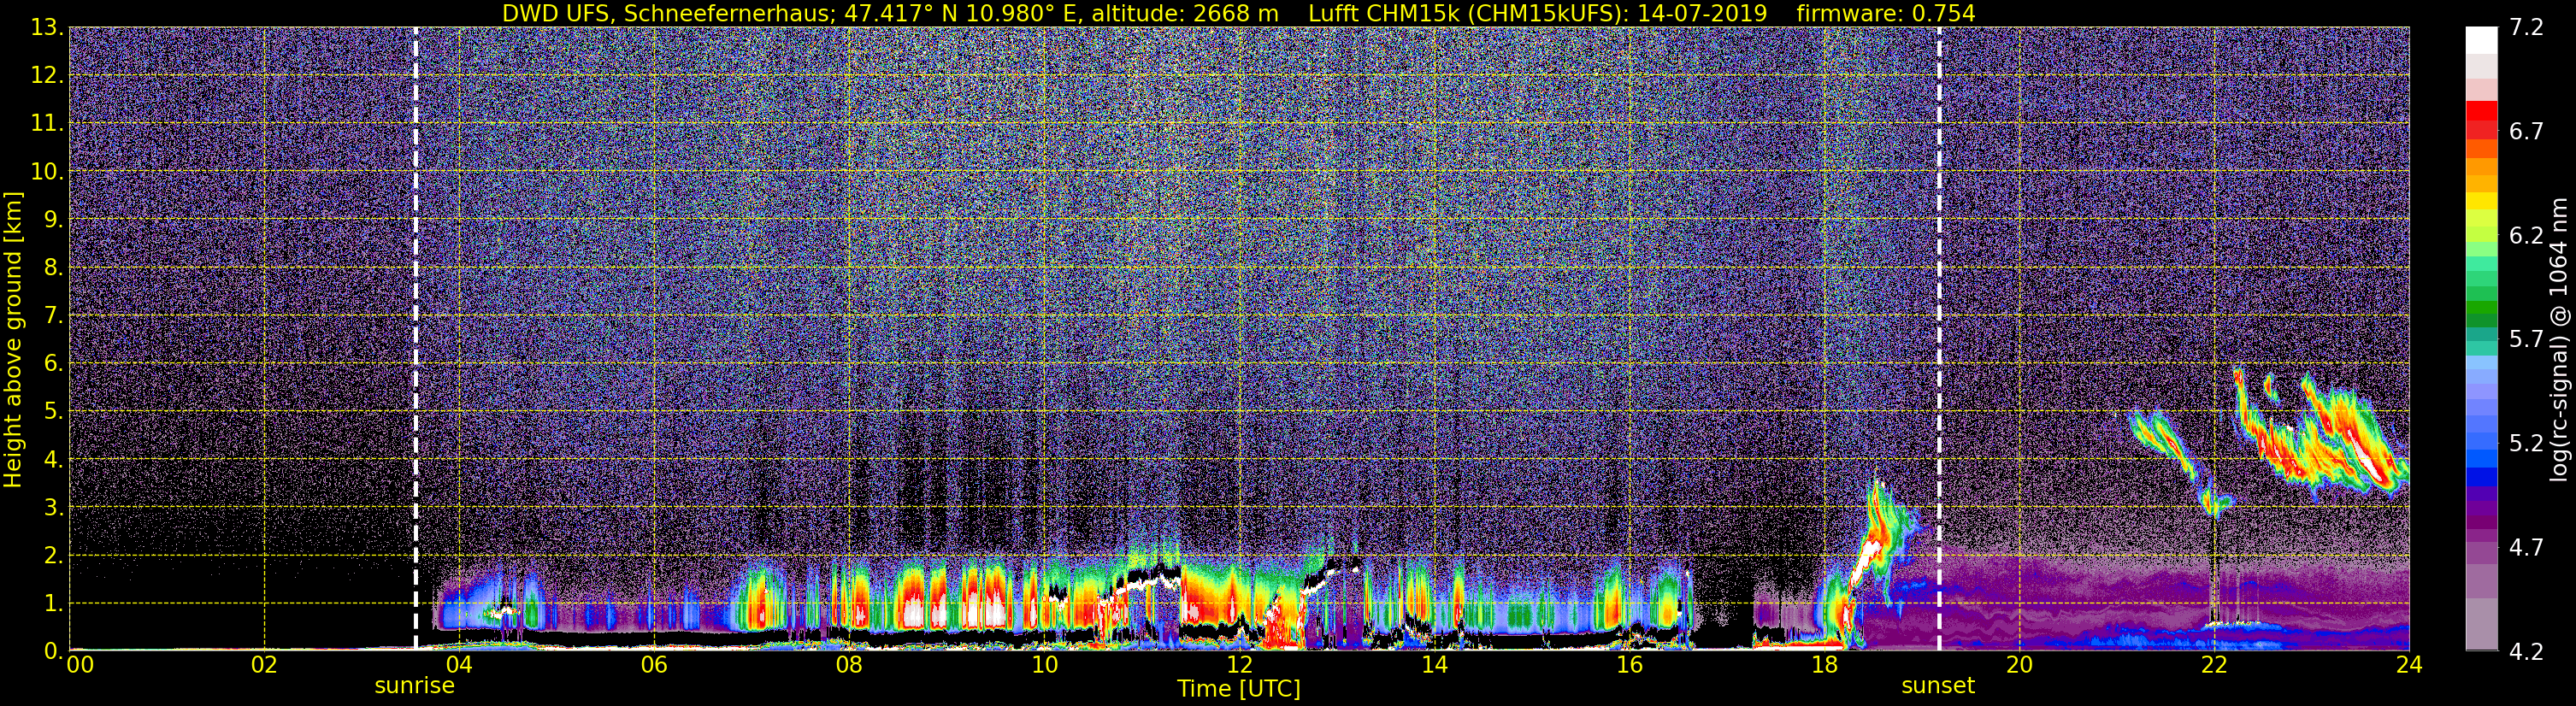
Task: Click the 'sunset' label under the time axis
Action: (x=1938, y=686)
